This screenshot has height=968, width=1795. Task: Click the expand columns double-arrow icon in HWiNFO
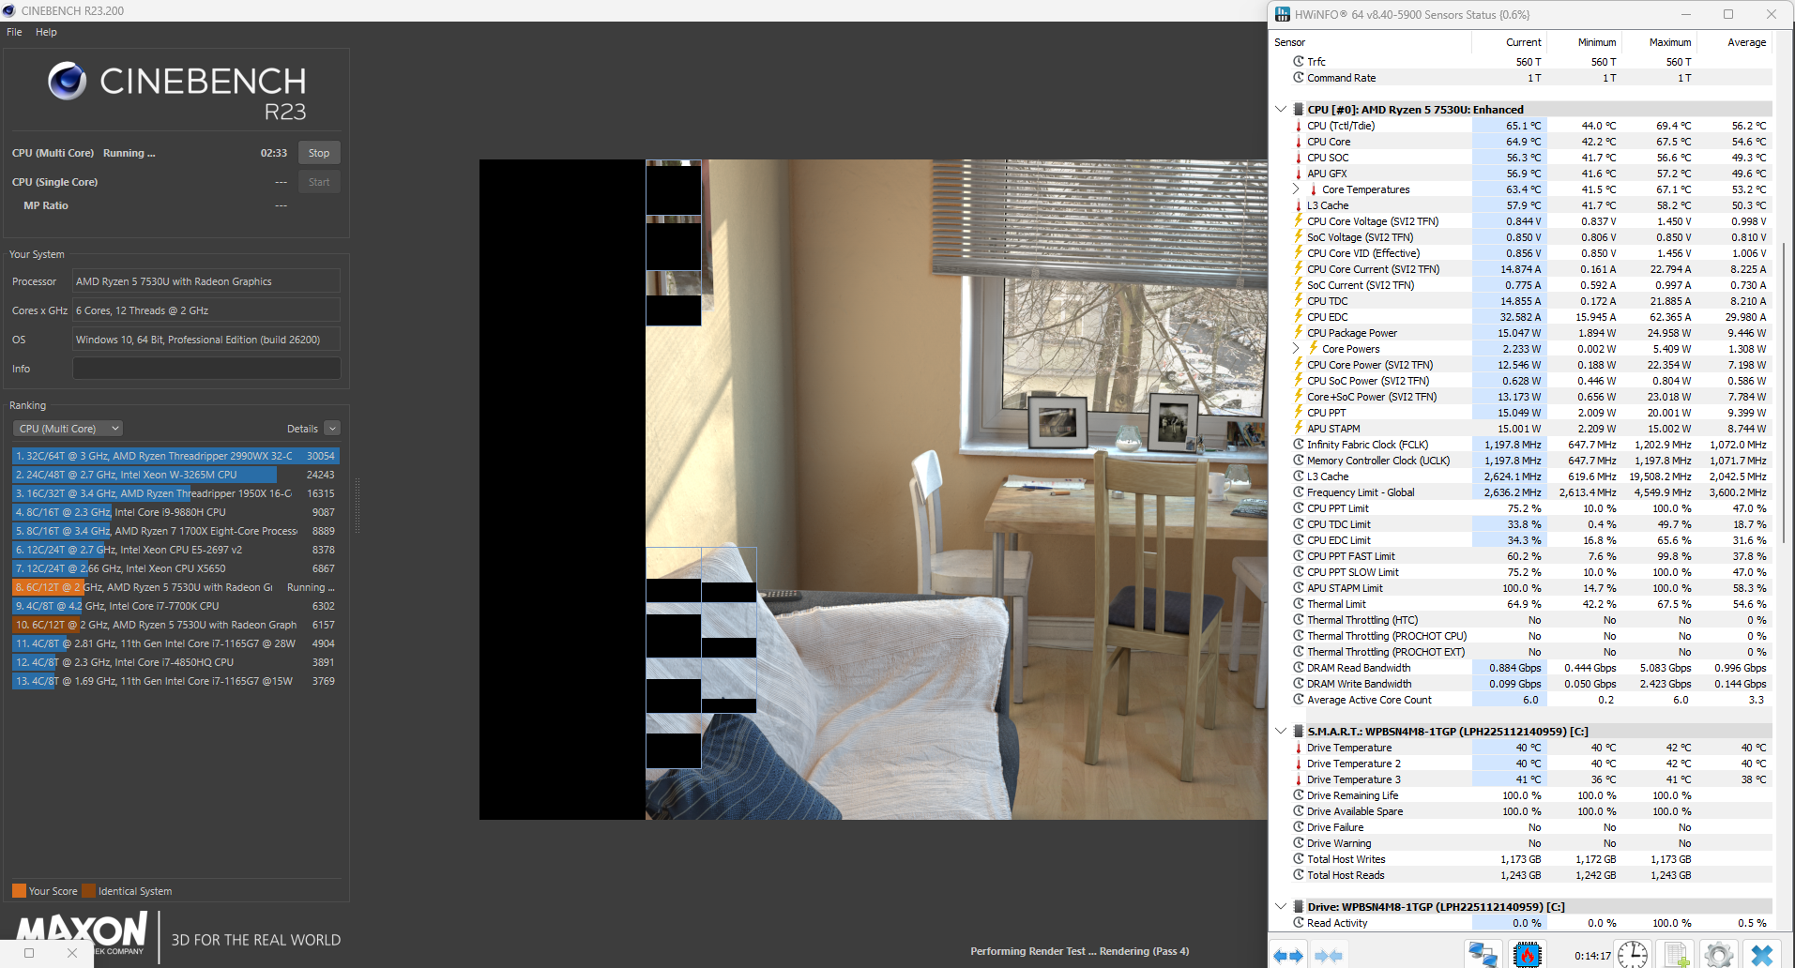click(x=1287, y=955)
